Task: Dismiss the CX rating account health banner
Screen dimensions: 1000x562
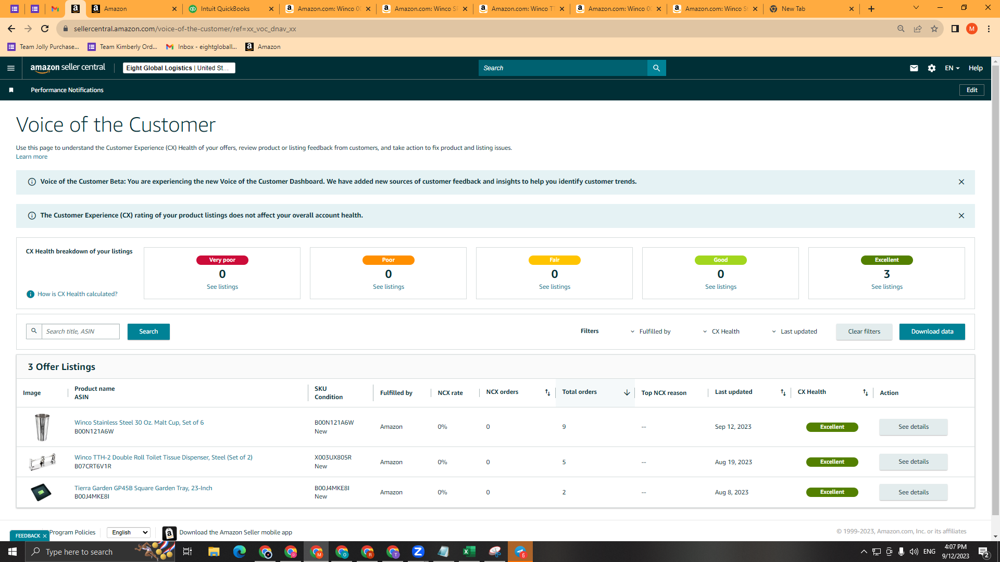Action: point(961,216)
